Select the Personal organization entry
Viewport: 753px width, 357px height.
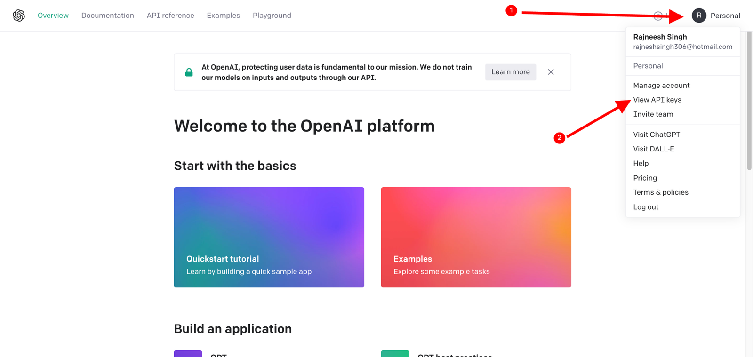coord(648,66)
